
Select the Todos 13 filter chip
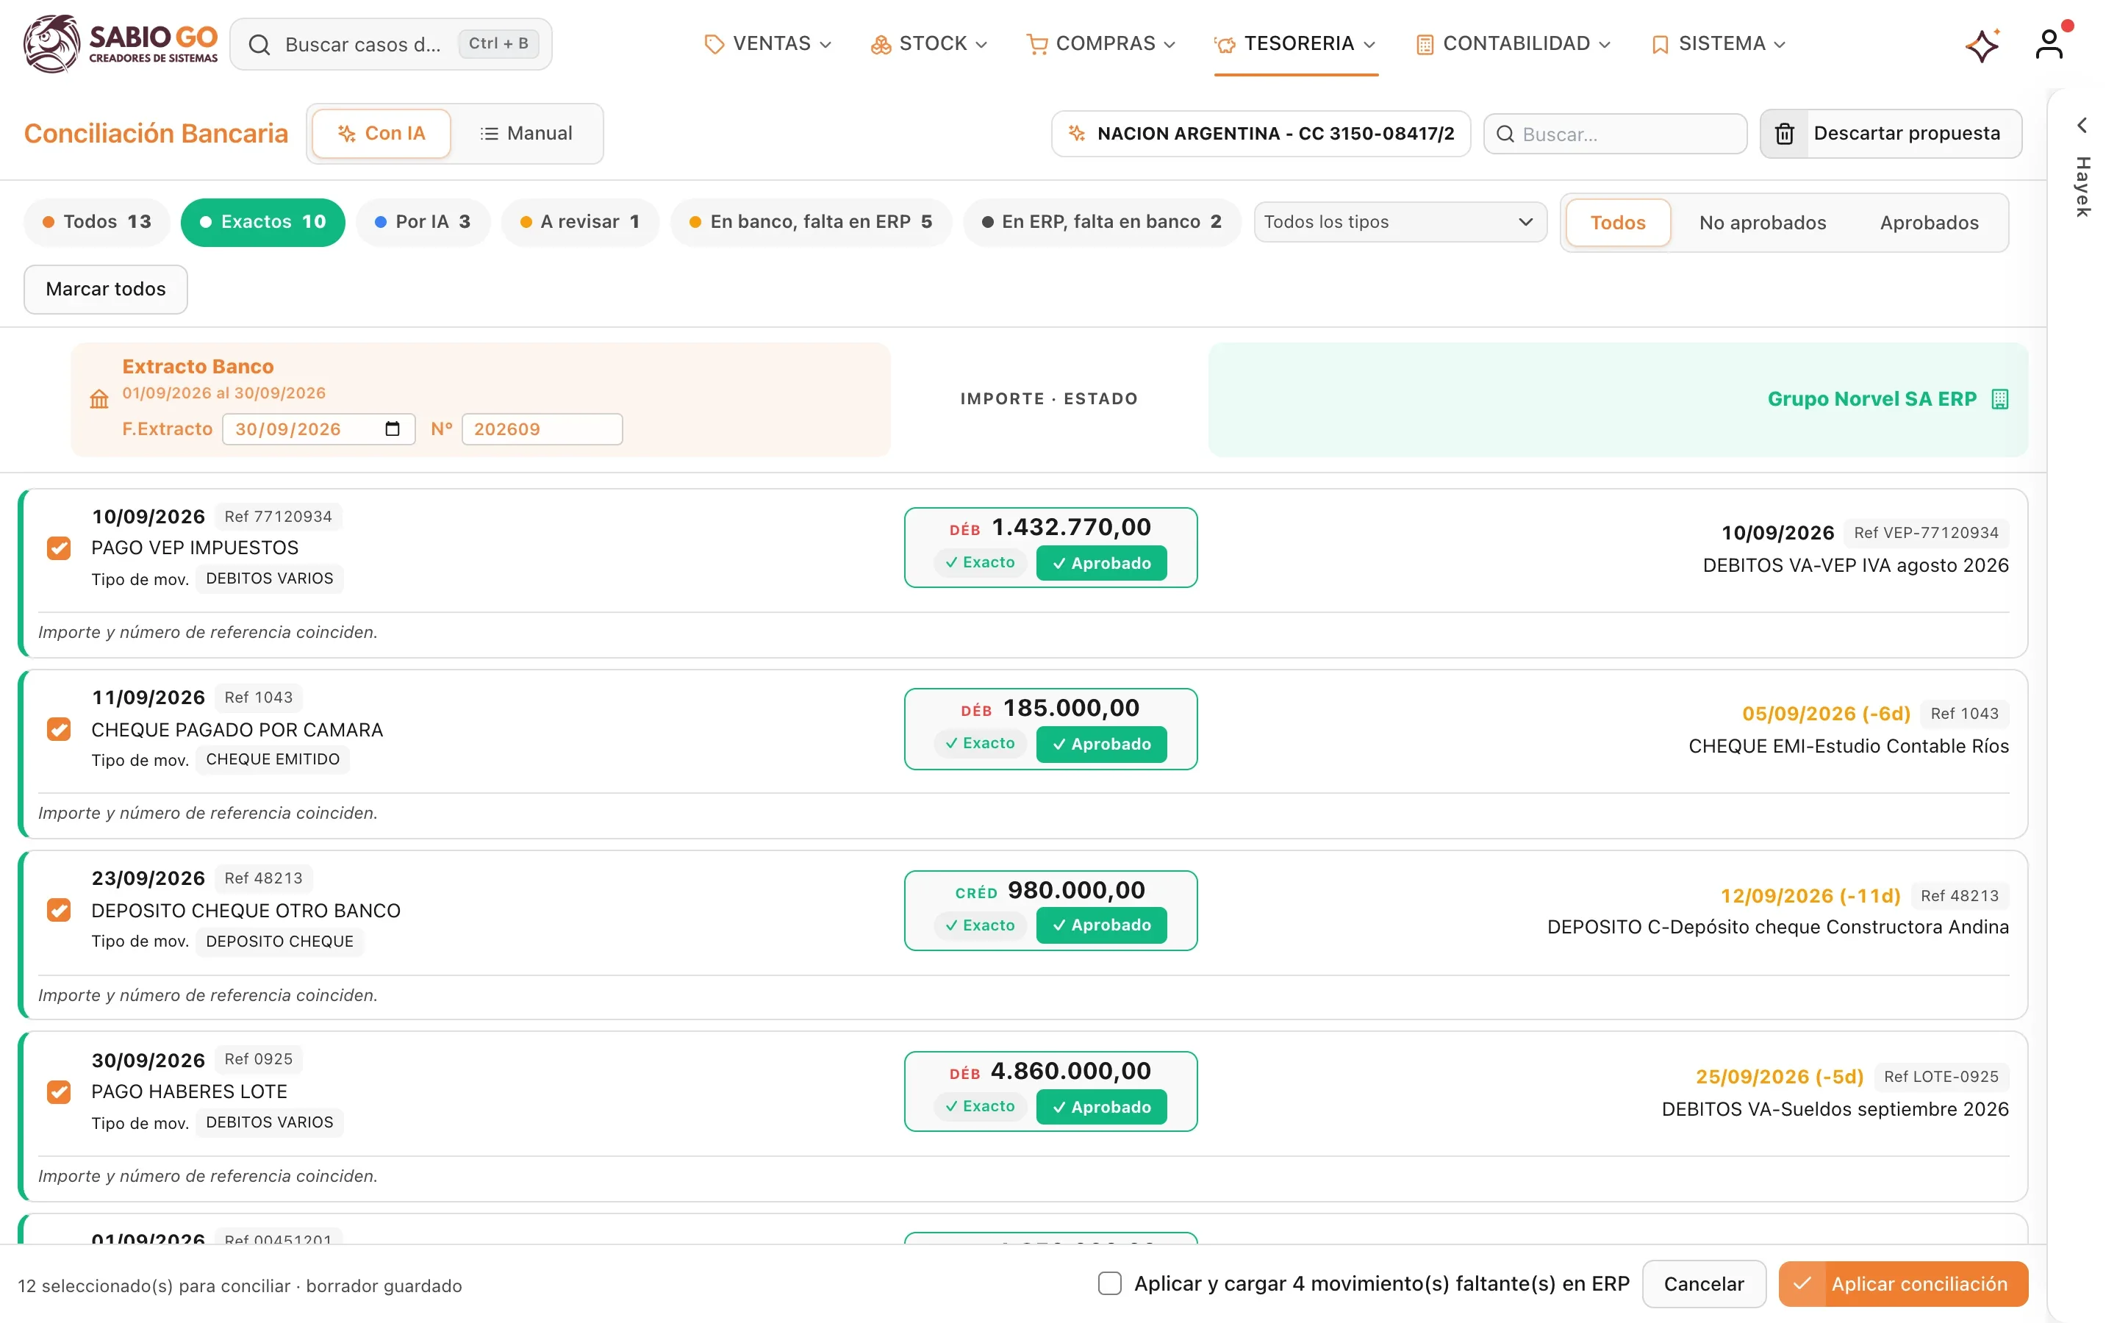pos(98,222)
